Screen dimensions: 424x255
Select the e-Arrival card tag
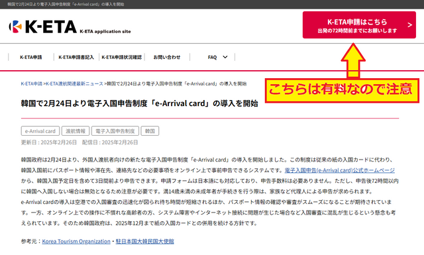tap(40, 131)
